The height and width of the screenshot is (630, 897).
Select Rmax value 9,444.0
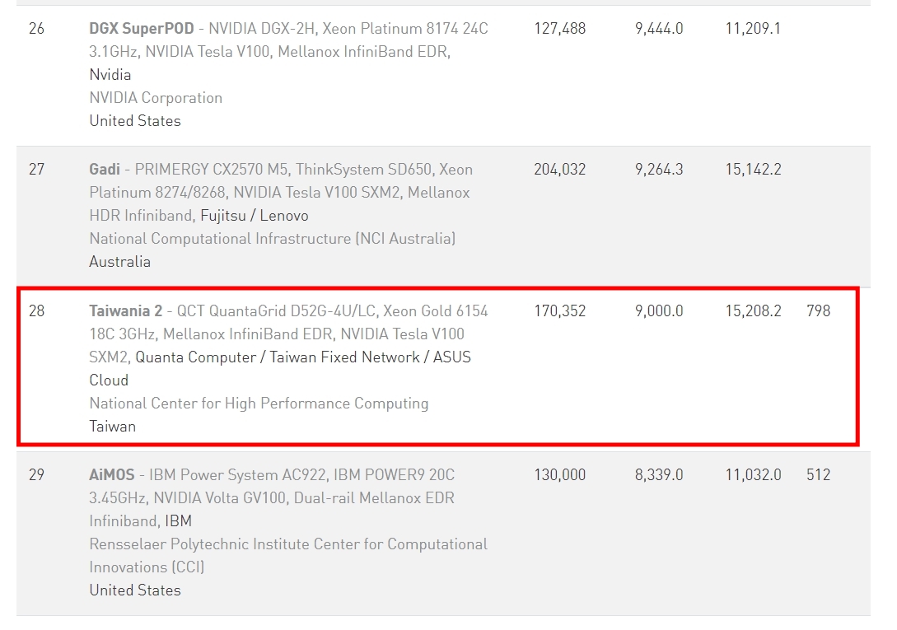[659, 29]
